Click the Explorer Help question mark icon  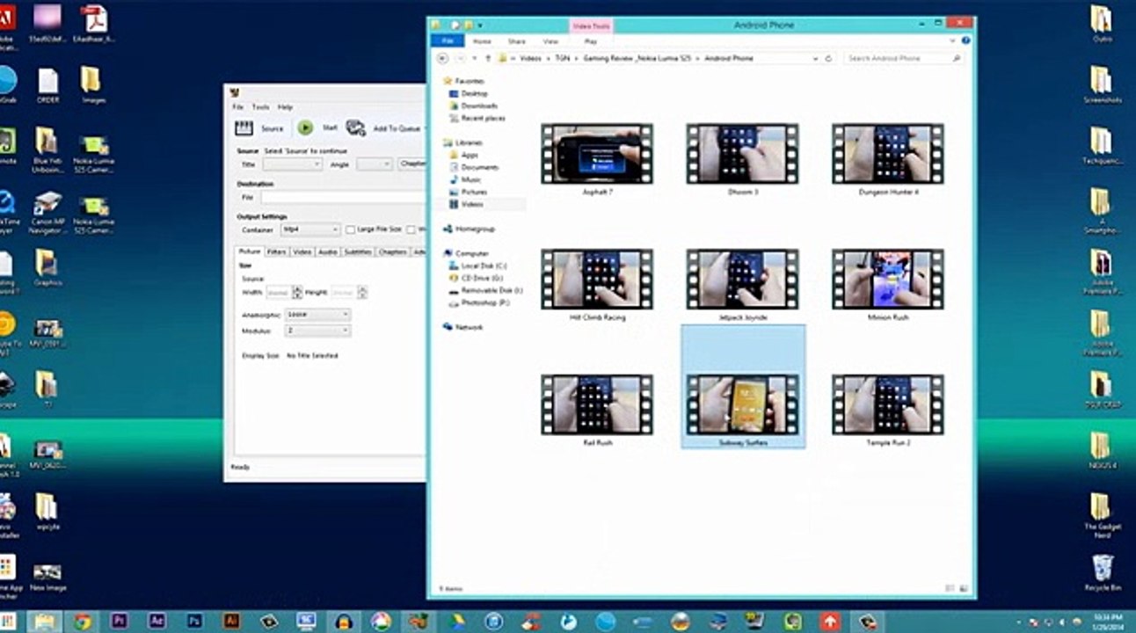coord(966,41)
